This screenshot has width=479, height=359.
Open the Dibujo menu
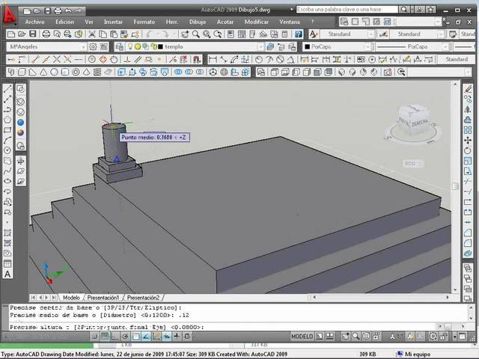pyautogui.click(x=198, y=22)
